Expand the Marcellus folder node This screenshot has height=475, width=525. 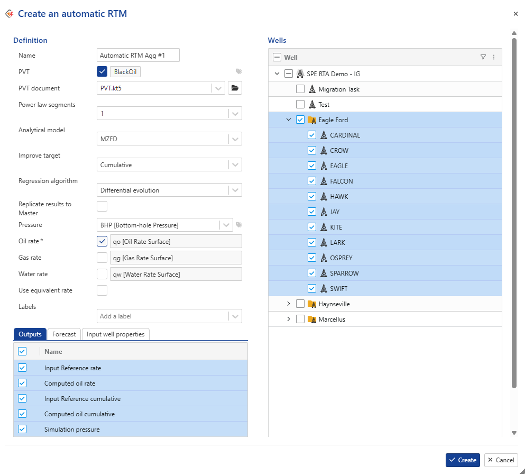289,319
